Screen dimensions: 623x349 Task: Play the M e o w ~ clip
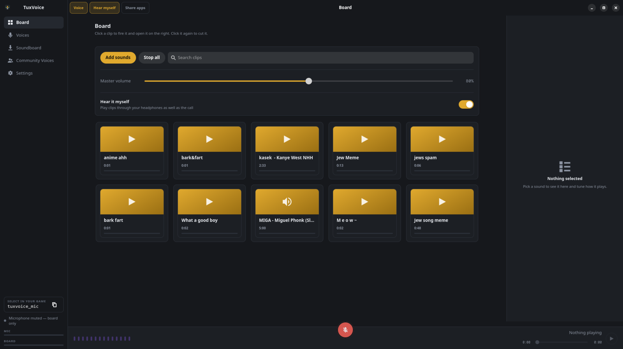pyautogui.click(x=364, y=202)
